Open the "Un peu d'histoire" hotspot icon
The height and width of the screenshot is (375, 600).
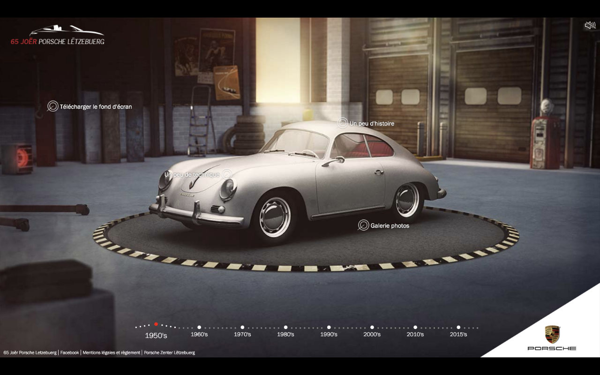pyautogui.click(x=341, y=123)
